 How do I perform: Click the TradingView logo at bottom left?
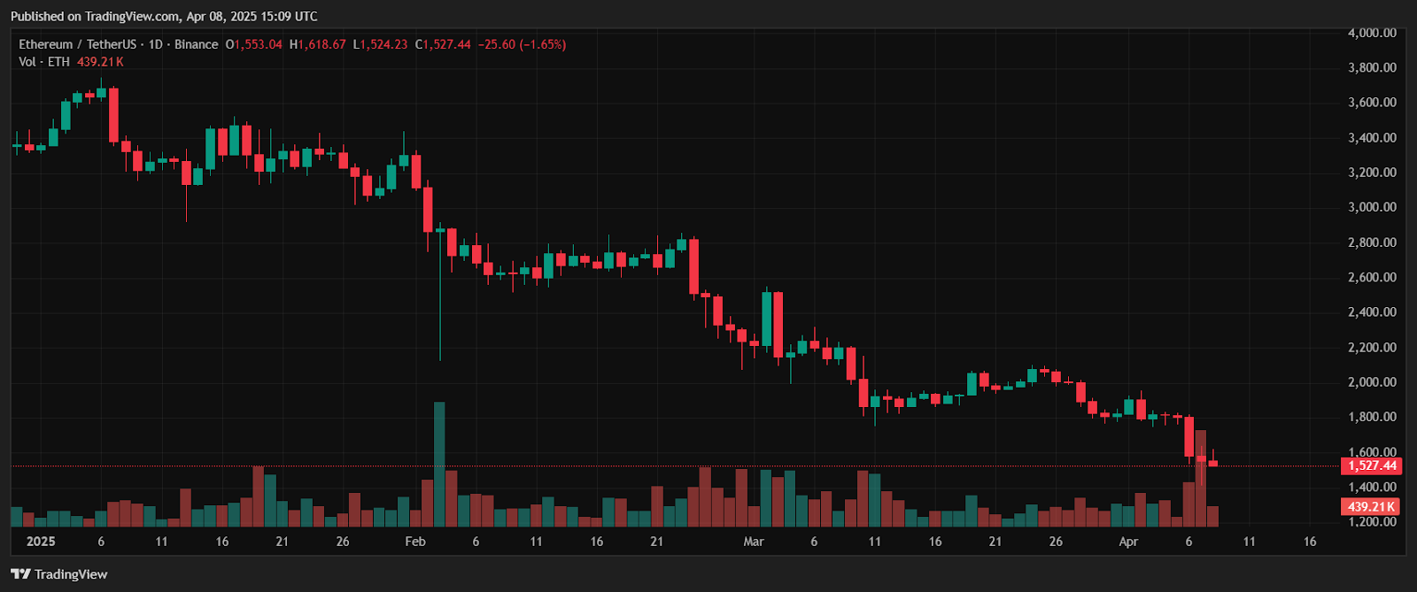coord(59,574)
